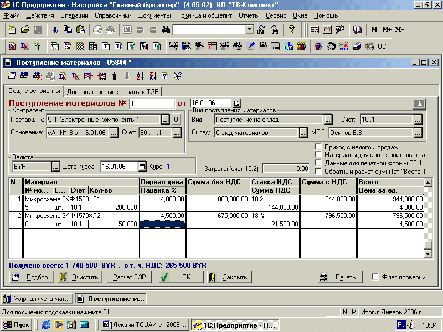
Task: Open Вид поступления selection button
Action: tap(328, 120)
